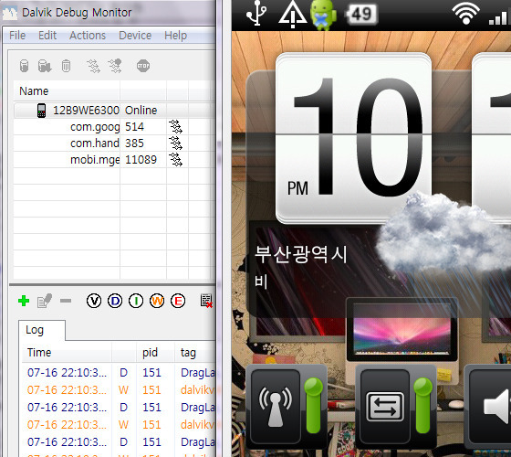The width and height of the screenshot is (511, 457).
Task: Open the Edit menu
Action: [x=47, y=36]
